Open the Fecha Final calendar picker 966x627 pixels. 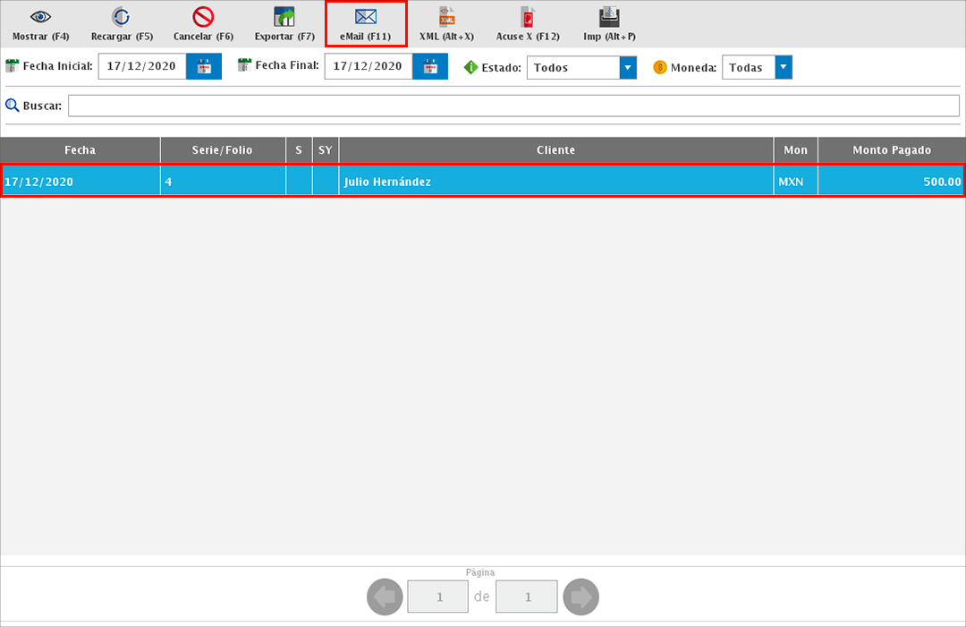(430, 67)
